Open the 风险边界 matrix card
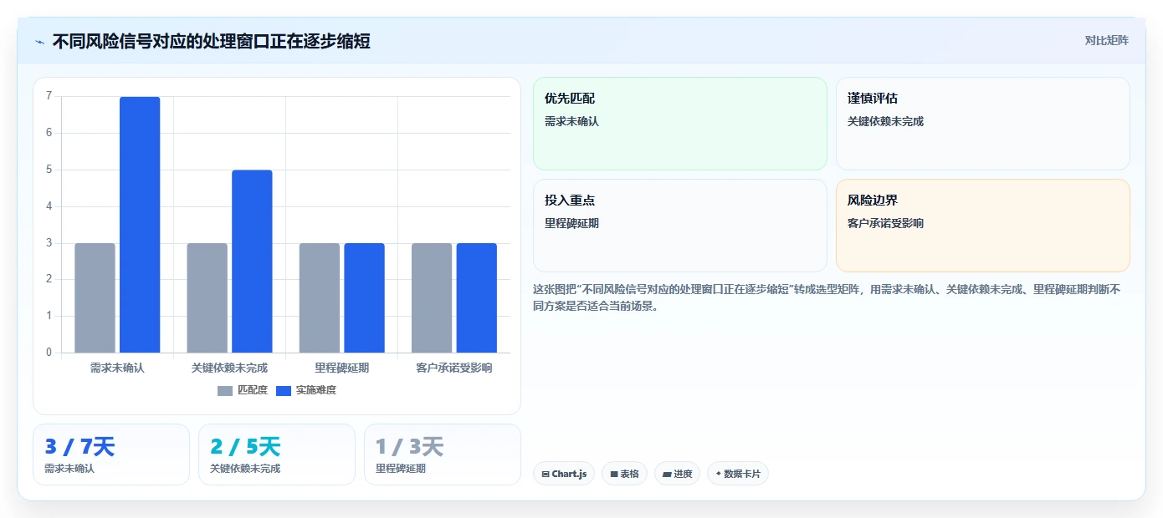Image resolution: width=1163 pixels, height=518 pixels. coord(983,226)
